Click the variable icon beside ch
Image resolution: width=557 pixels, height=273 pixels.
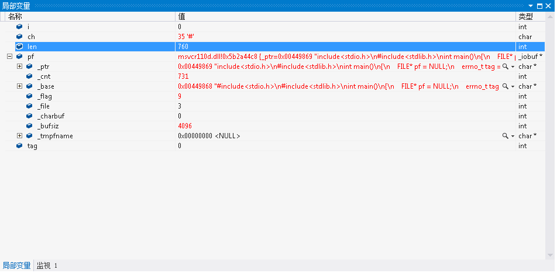(19, 37)
